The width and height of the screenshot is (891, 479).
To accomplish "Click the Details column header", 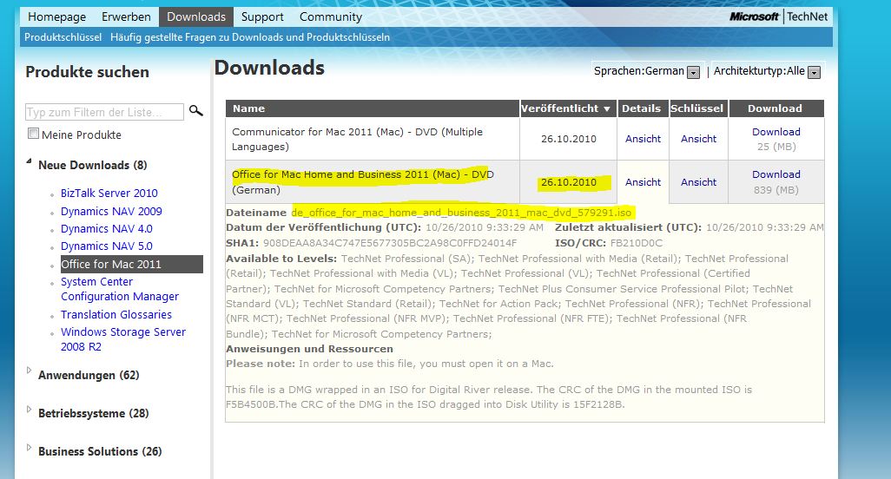I will tap(641, 108).
